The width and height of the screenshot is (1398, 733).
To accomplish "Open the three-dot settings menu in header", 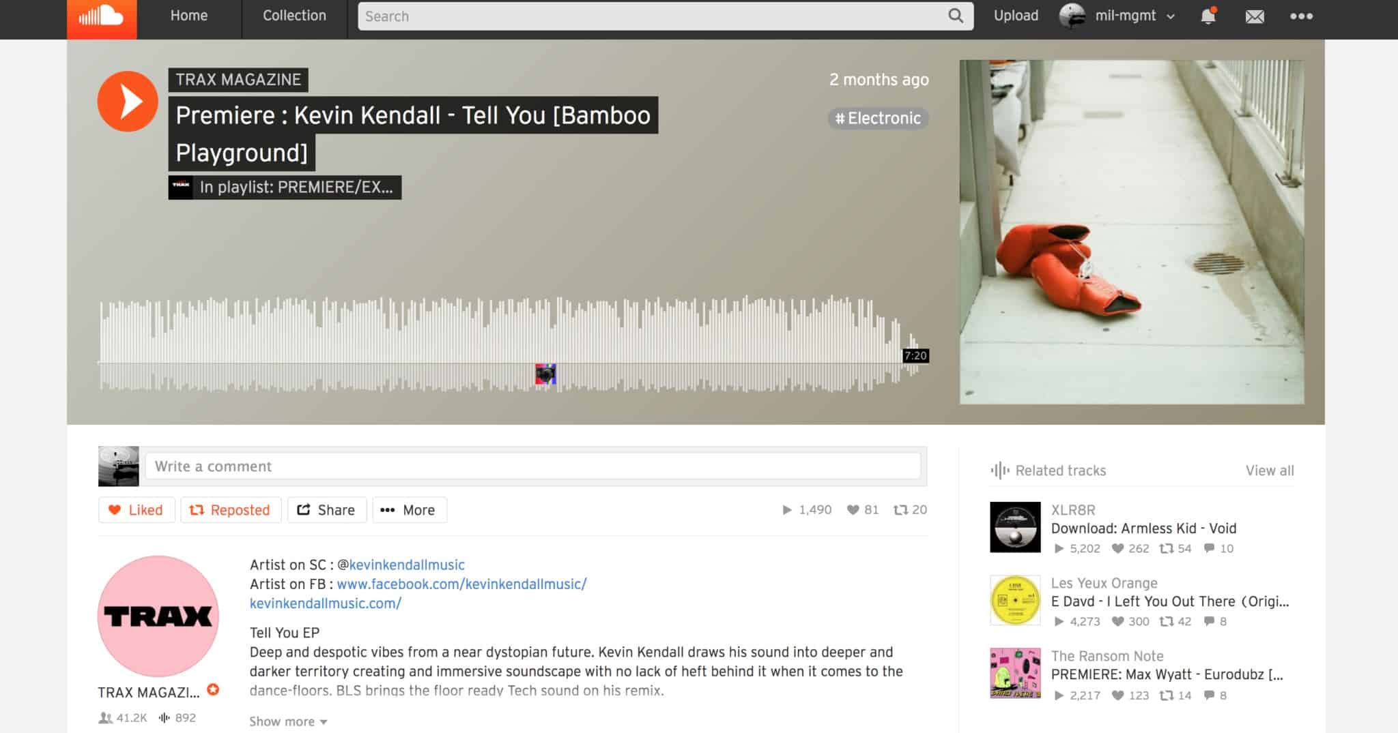I will 1301,16.
